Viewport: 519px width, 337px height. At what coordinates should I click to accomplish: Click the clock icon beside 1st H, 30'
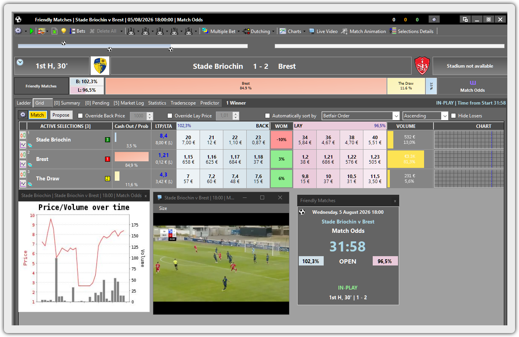(x=20, y=62)
